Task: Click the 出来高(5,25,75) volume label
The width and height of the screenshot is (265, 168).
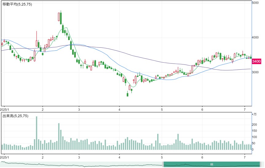Action: tap(15, 116)
